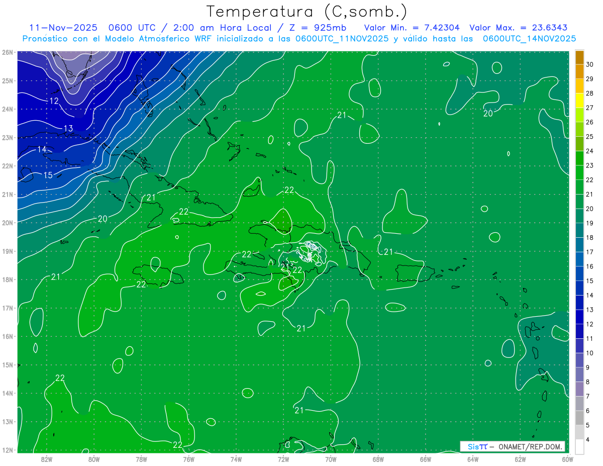Pick the white swatch below color bar label 4
The height and width of the screenshot is (466, 603).
tap(579, 446)
